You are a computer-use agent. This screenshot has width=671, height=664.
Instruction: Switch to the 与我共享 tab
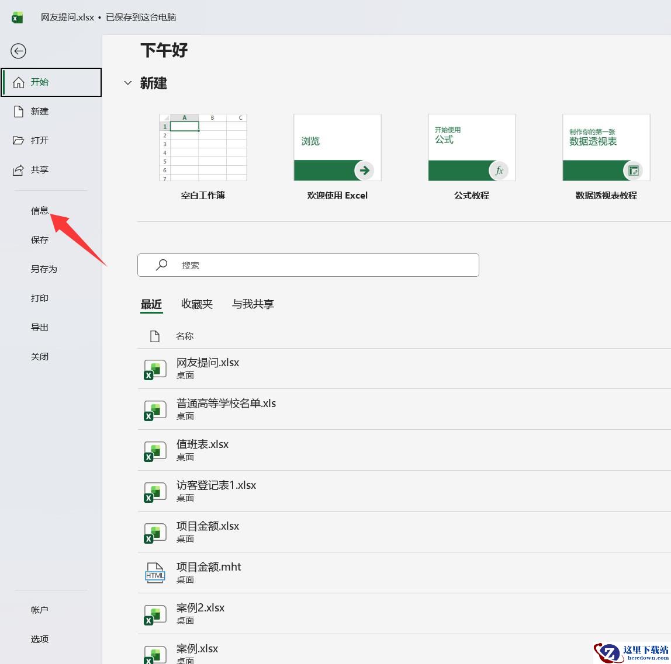253,304
